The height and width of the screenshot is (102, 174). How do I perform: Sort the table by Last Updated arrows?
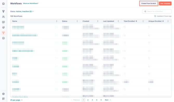coord(118,21)
